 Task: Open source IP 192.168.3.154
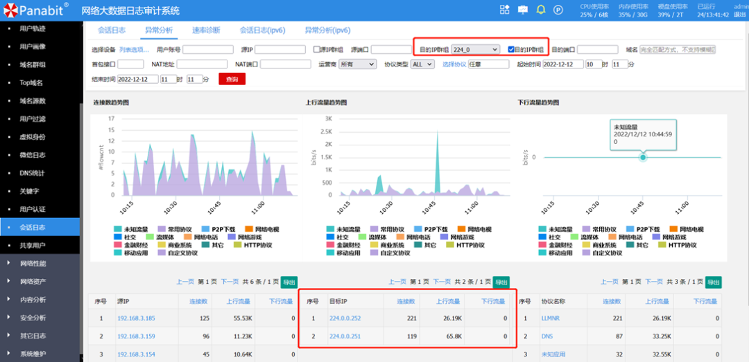click(x=136, y=354)
